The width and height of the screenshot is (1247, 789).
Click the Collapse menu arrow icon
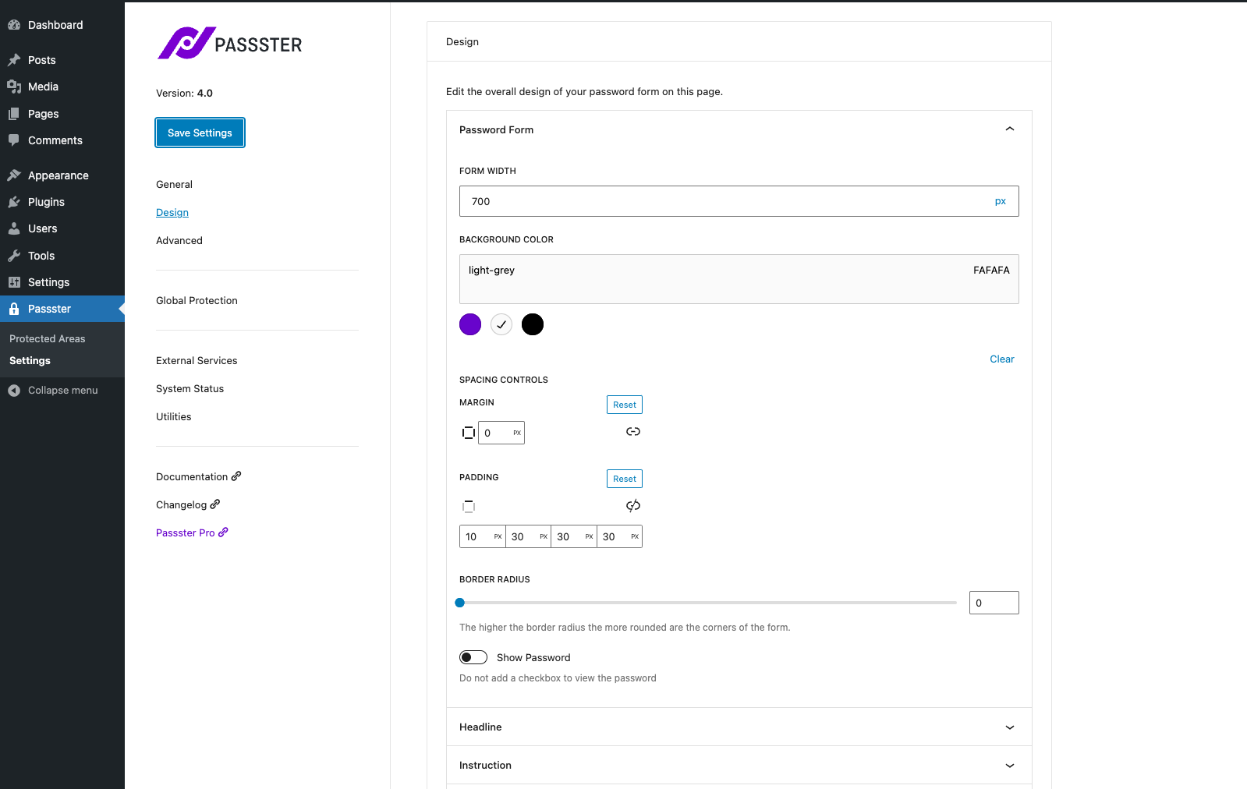coord(14,391)
